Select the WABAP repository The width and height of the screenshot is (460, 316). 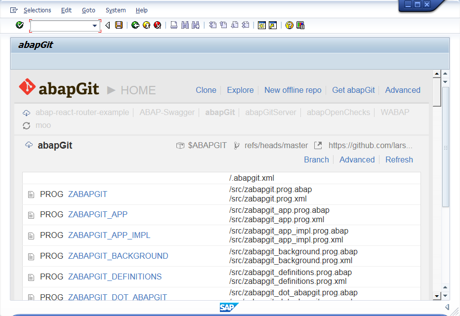395,112
